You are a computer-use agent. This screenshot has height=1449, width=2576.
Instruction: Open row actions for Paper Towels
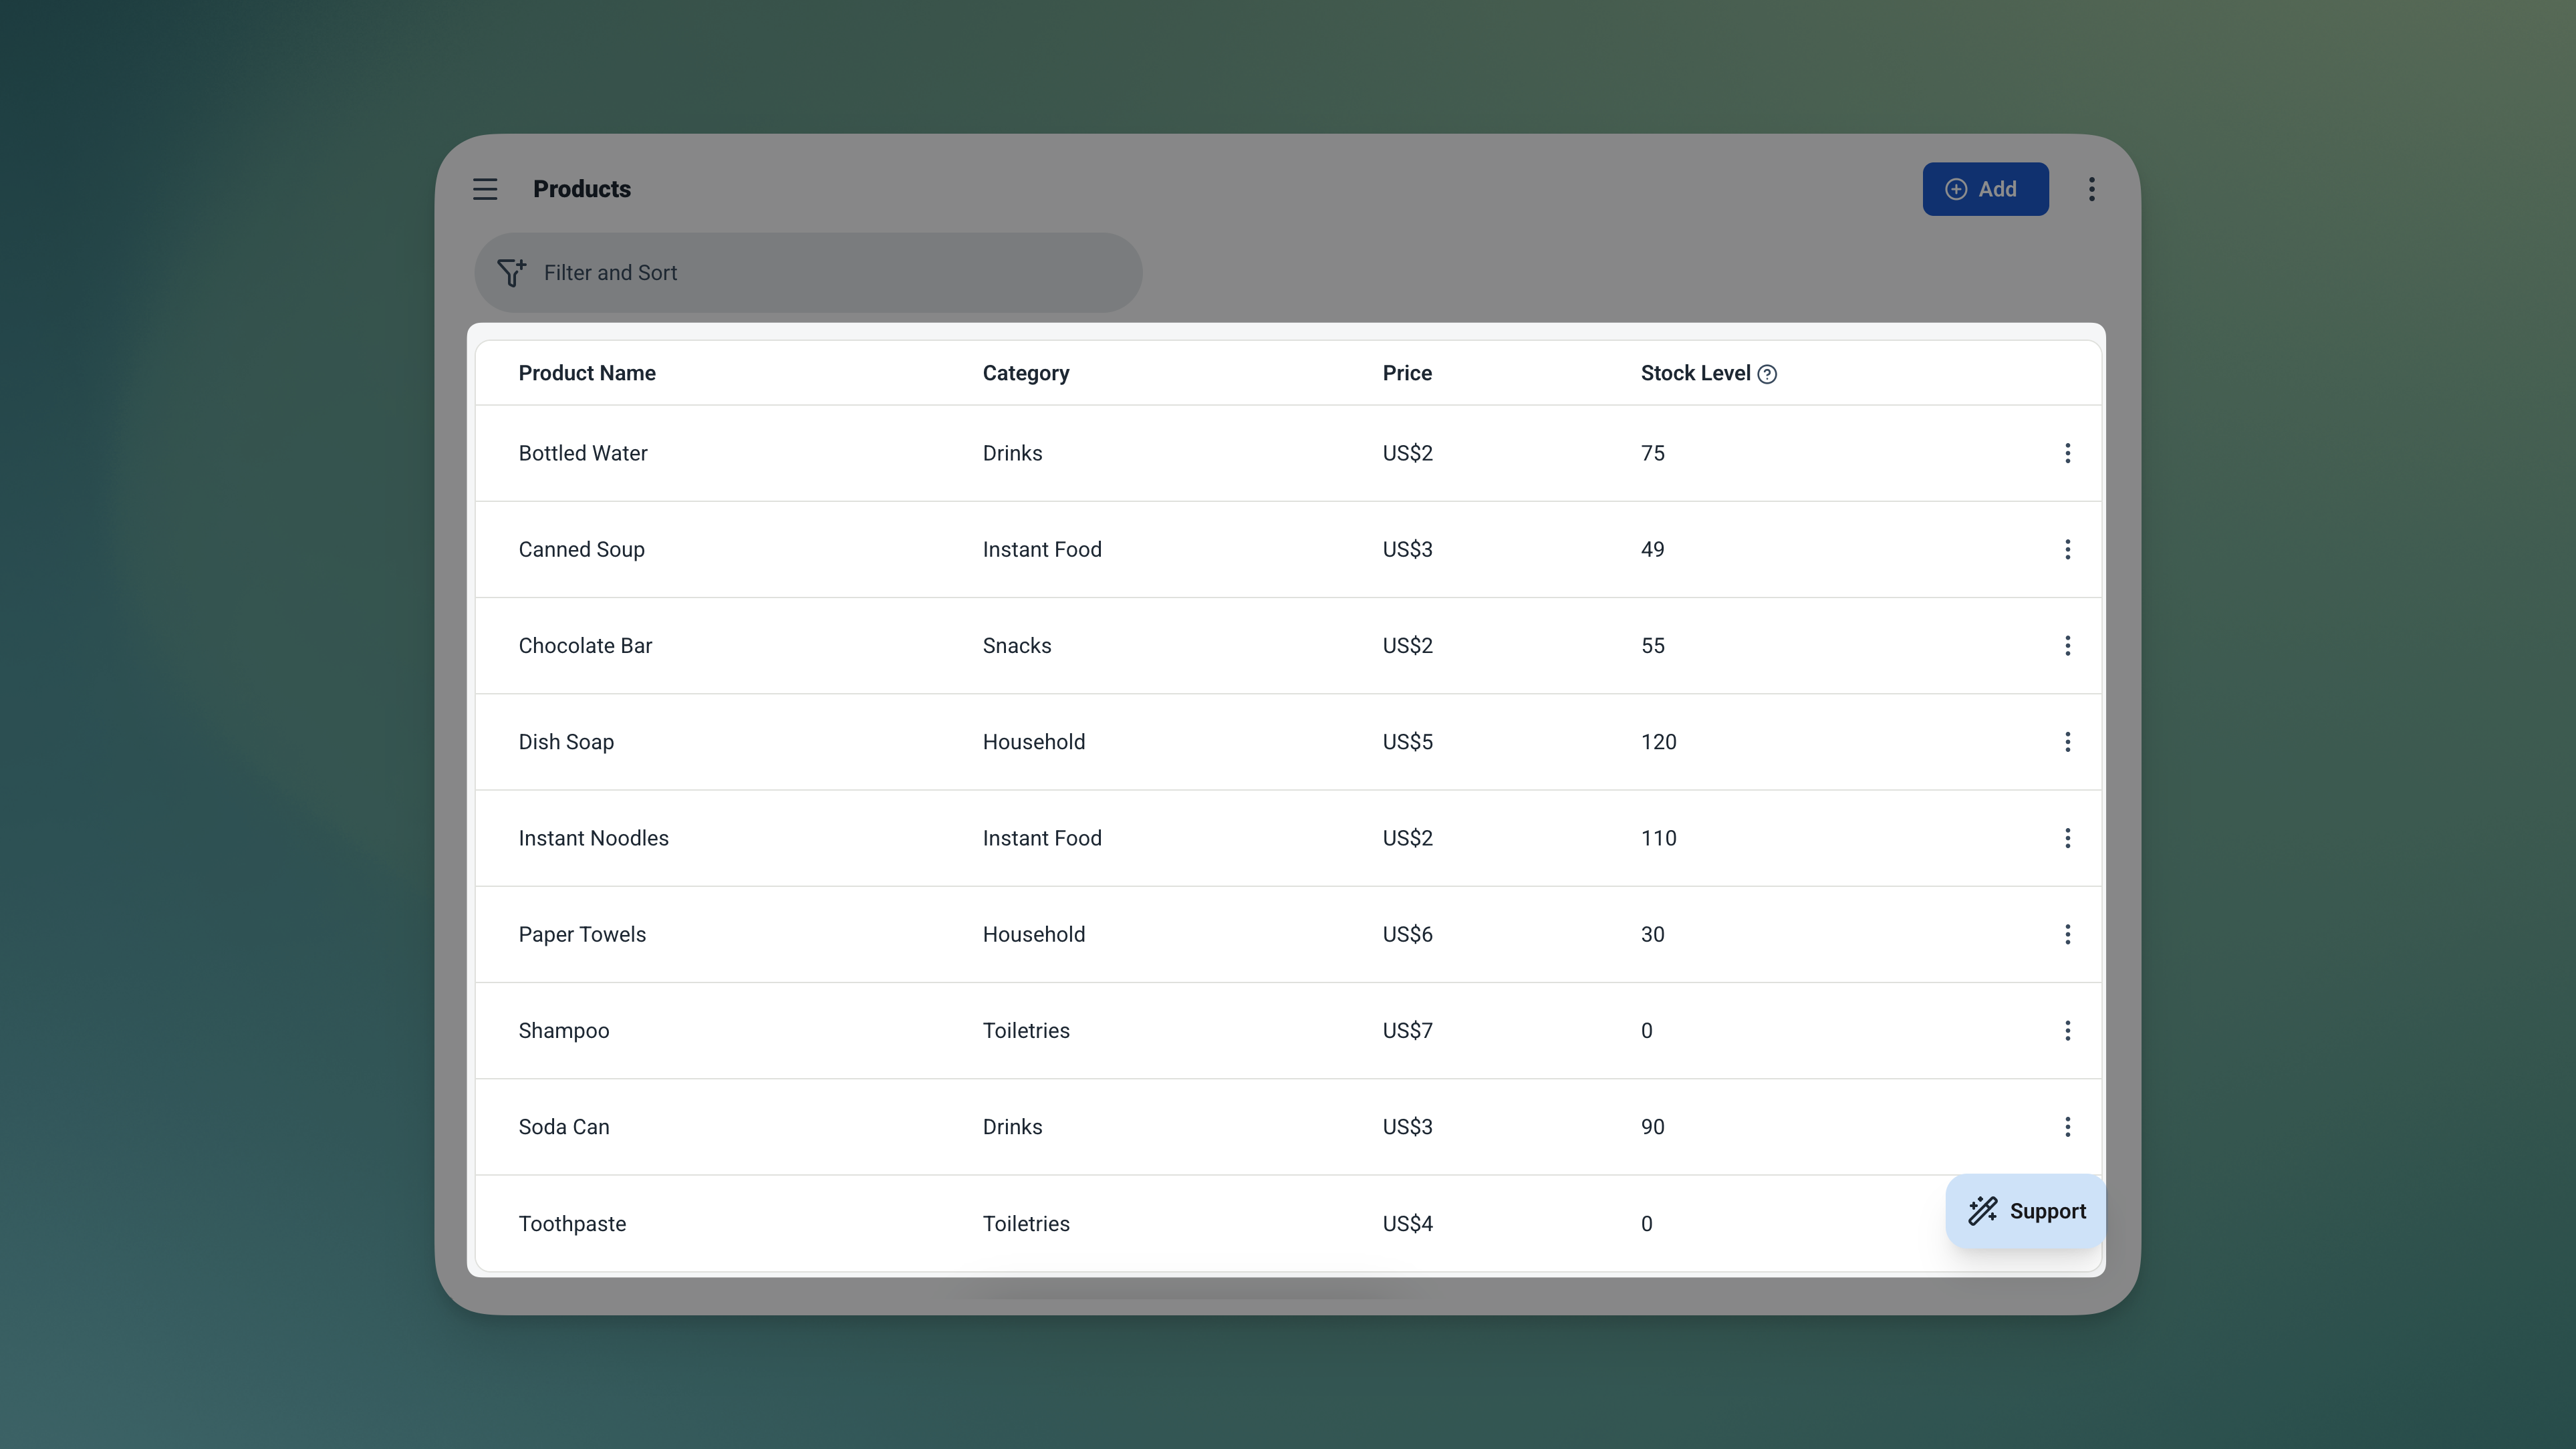[x=2067, y=934]
